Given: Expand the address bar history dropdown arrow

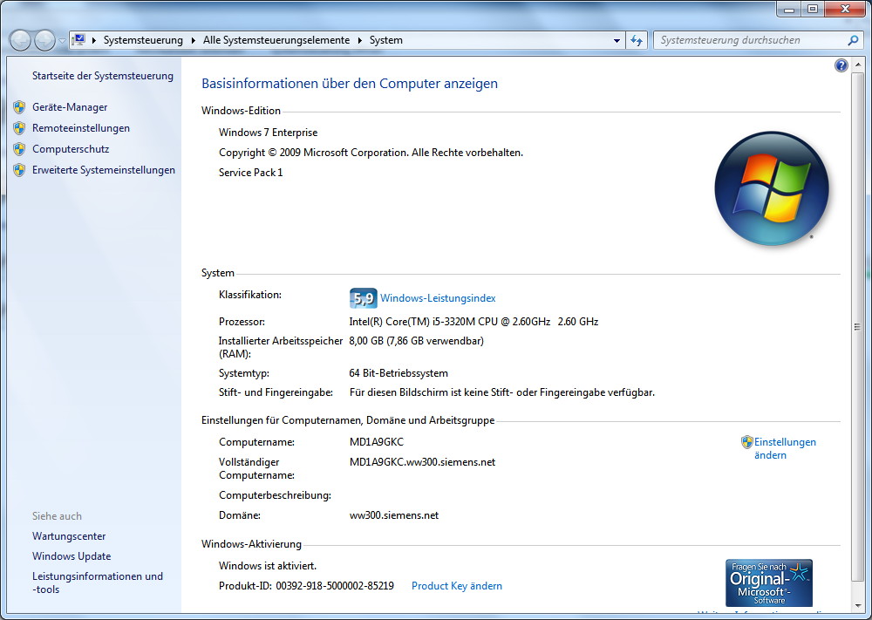Looking at the screenshot, I should pos(617,40).
